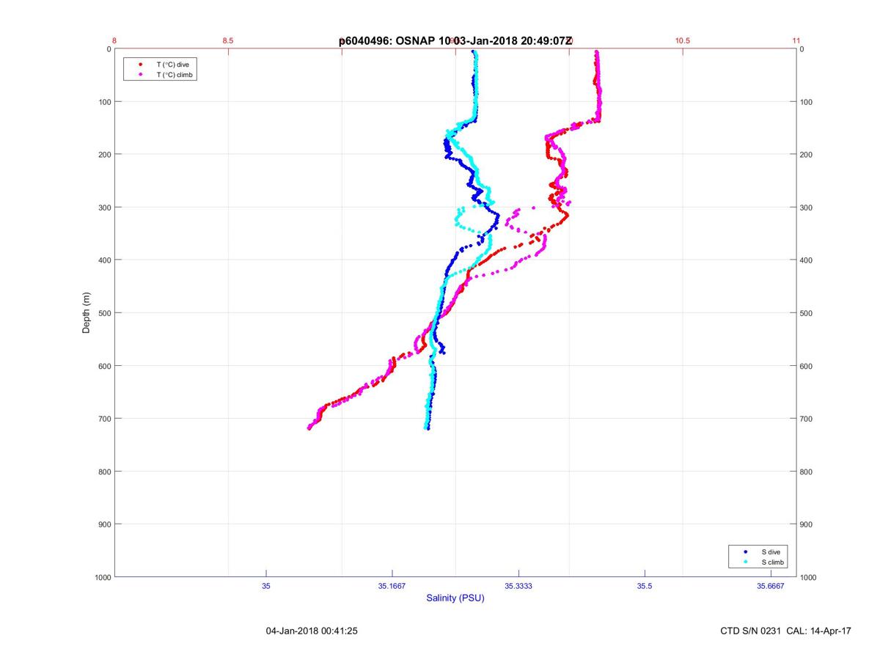Click the 500 tick on right depth axis
The height and width of the screenshot is (649, 880).
click(807, 313)
